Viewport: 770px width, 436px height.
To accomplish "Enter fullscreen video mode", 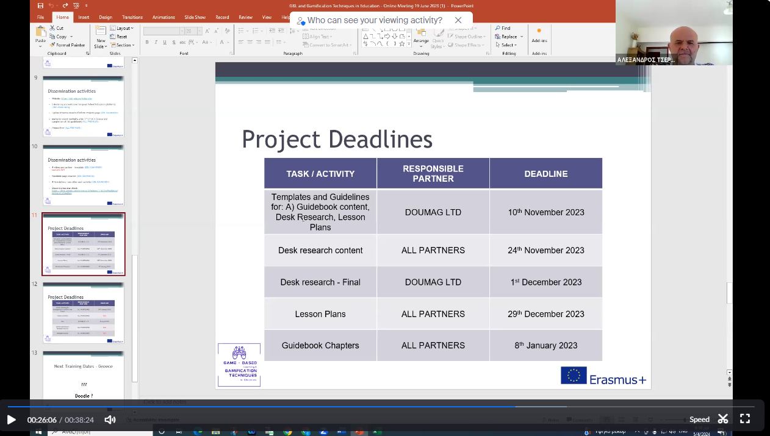I will pyautogui.click(x=745, y=419).
